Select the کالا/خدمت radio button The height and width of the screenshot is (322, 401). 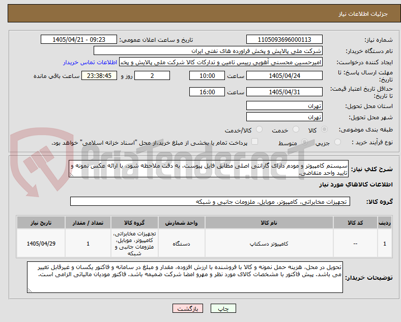tap(260, 129)
